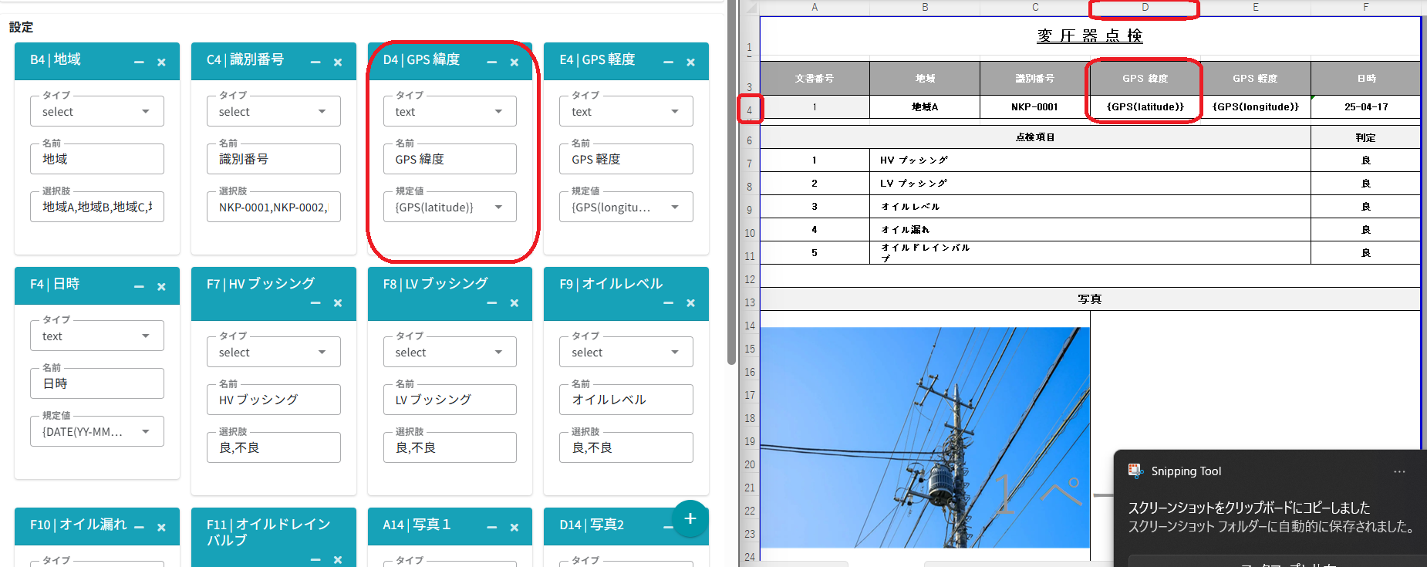Minimize the A14 写真1 card
The height and width of the screenshot is (567, 1427).
point(492,528)
